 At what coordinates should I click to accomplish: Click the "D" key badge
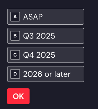[15, 74]
